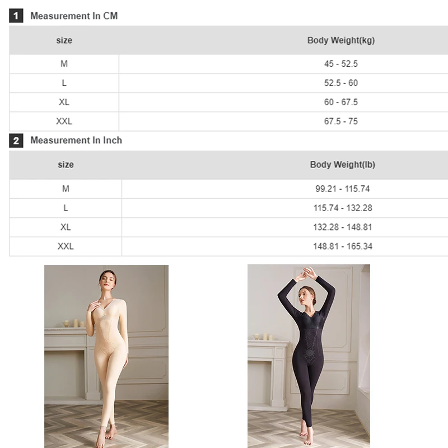Select the Measurement In CM heading
The width and height of the screenshot is (448, 448).
coord(74,16)
